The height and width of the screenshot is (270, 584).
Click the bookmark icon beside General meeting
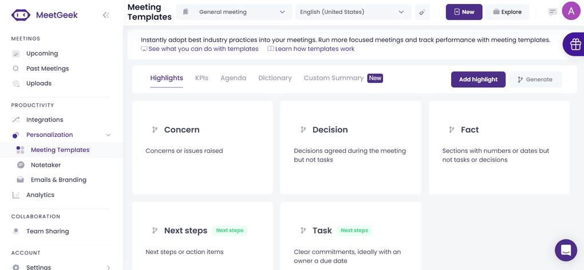pos(186,12)
